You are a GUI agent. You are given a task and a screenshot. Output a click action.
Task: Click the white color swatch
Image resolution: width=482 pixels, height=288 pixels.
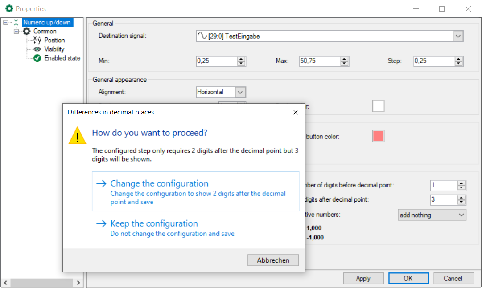(378, 106)
